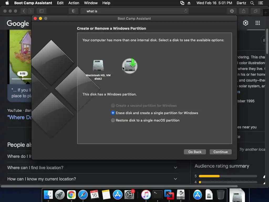
Task: Click the 'Try another location' text
Action: click(252, 149)
